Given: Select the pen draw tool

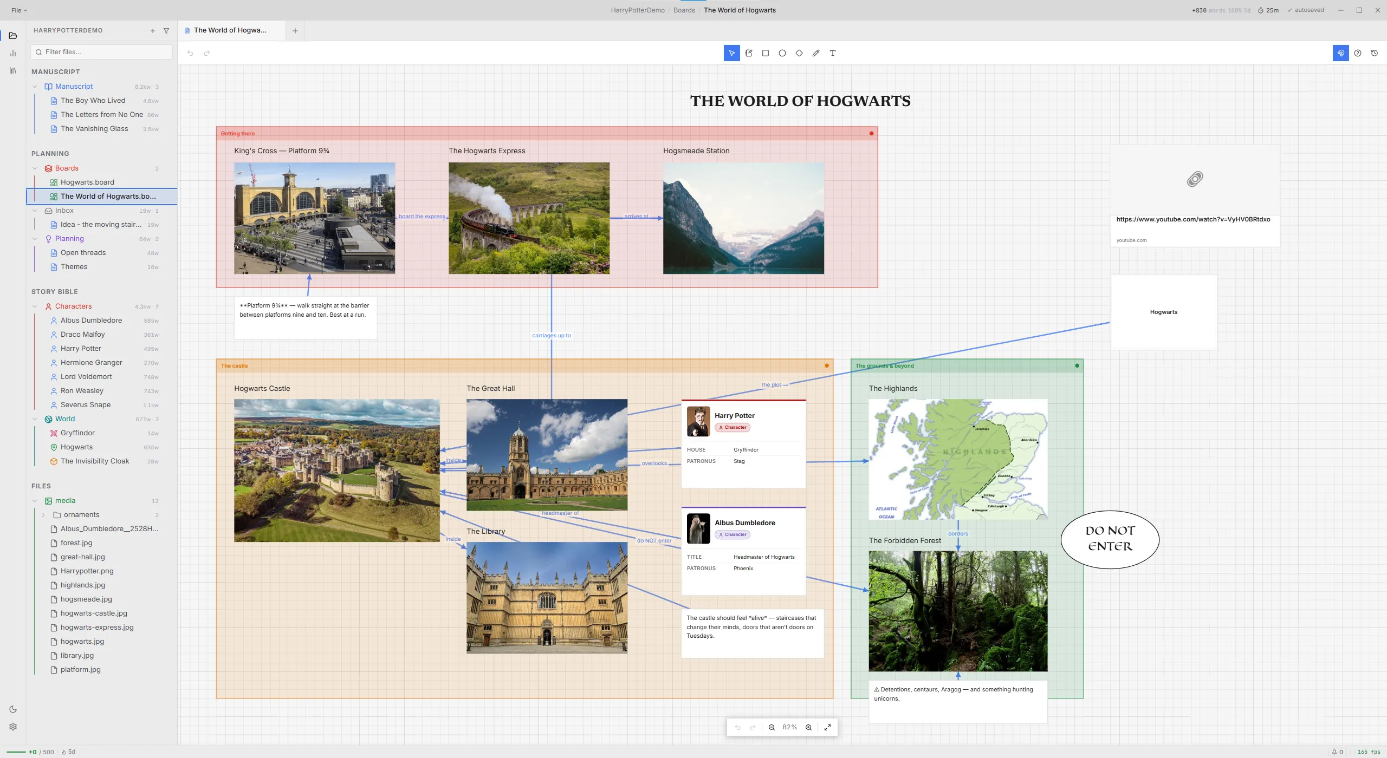Looking at the screenshot, I should coord(815,53).
